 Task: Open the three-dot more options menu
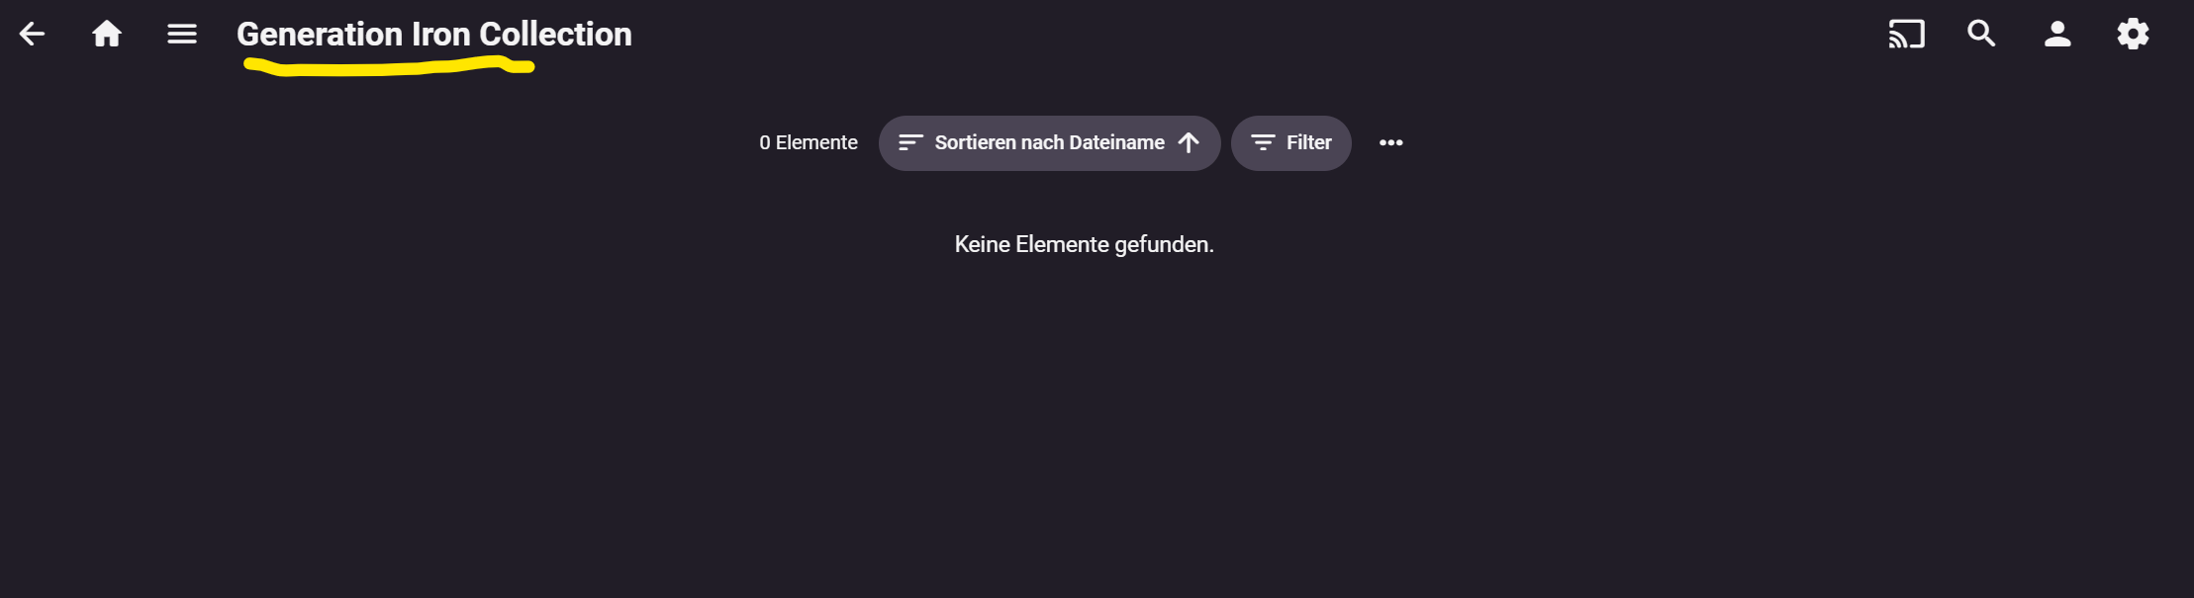pos(1390,143)
